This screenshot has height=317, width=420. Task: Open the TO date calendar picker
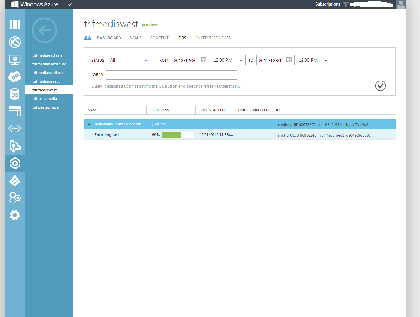289,60
